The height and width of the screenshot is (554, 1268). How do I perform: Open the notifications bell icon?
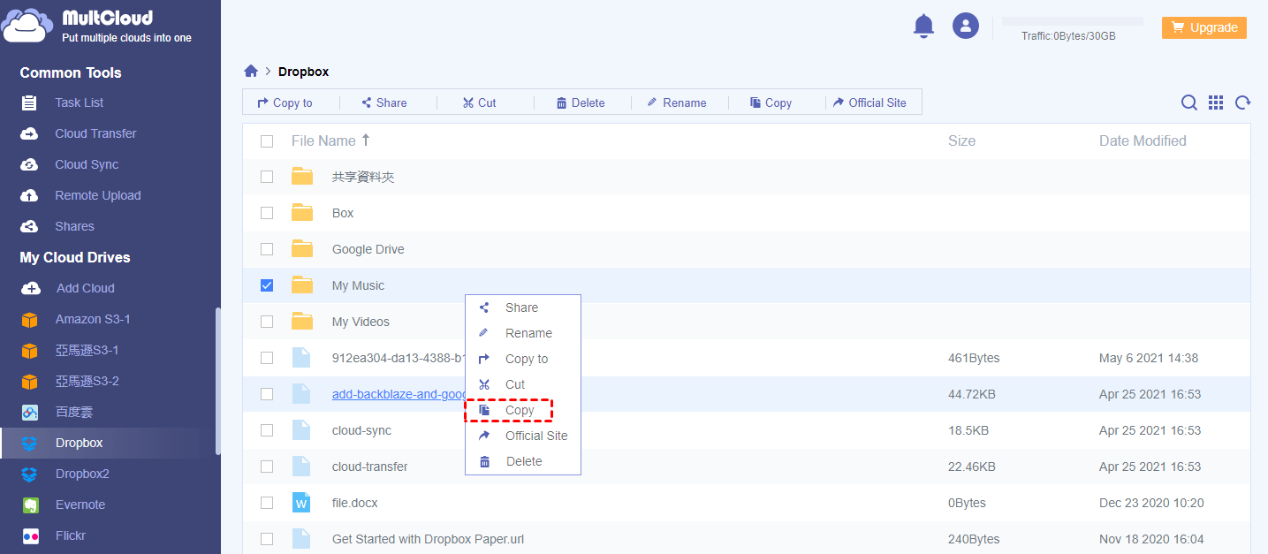(923, 27)
